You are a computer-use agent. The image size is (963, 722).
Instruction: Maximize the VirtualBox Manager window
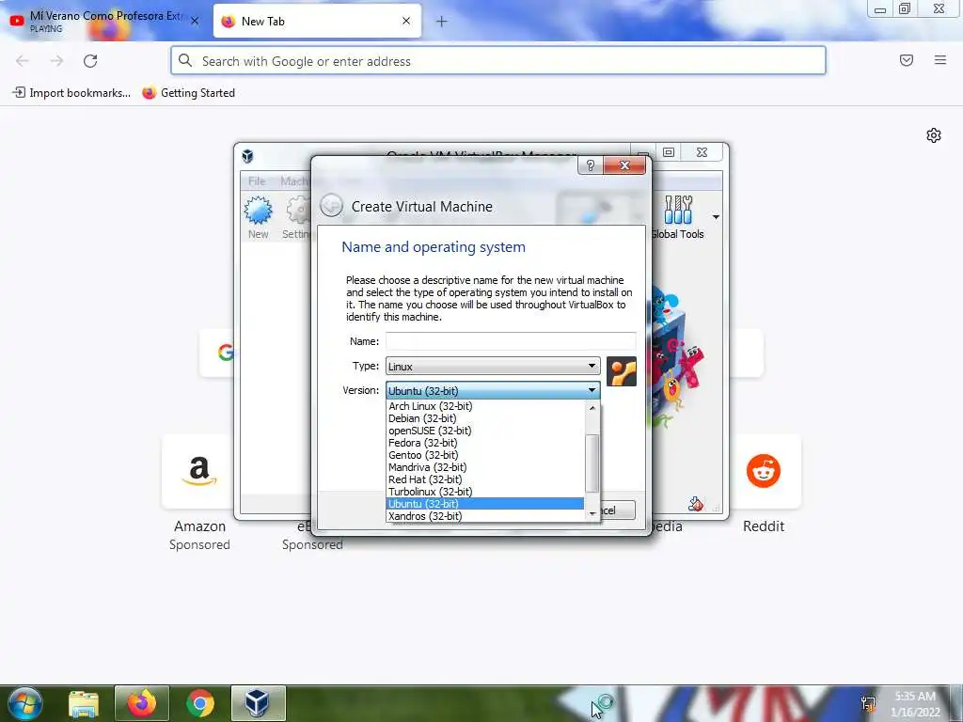click(x=669, y=152)
